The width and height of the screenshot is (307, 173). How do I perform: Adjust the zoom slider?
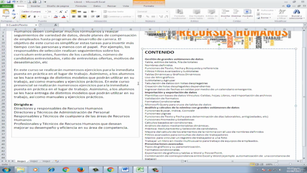coord(290,164)
